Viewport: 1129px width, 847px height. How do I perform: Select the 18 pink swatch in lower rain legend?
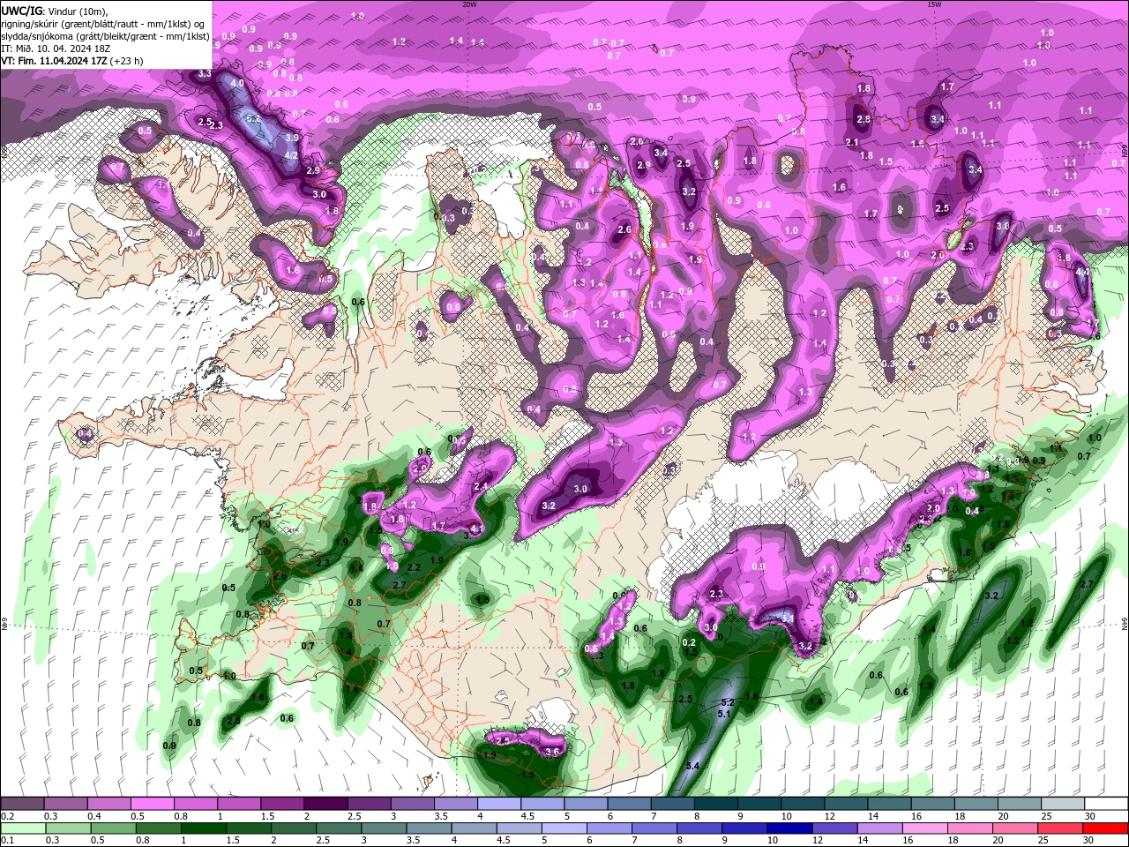968,828
